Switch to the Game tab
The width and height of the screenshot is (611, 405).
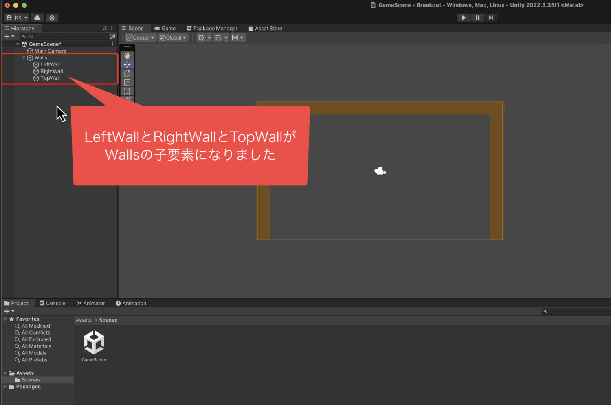coord(165,28)
